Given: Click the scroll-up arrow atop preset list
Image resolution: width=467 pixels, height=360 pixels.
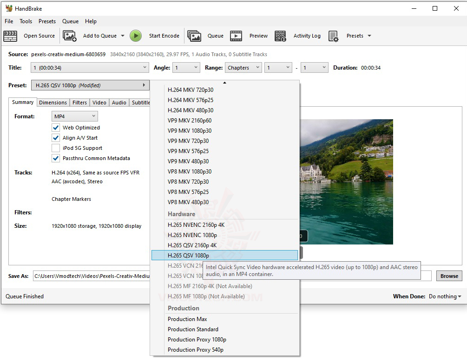Looking at the screenshot, I should tap(224, 82).
